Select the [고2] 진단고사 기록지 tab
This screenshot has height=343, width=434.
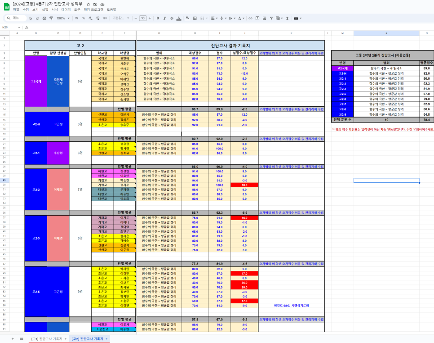point(87,339)
